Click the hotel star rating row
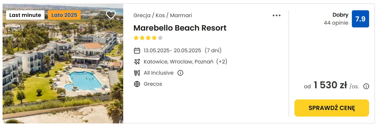Viewport: 378px width, 126px height. pyautogui.click(x=148, y=38)
